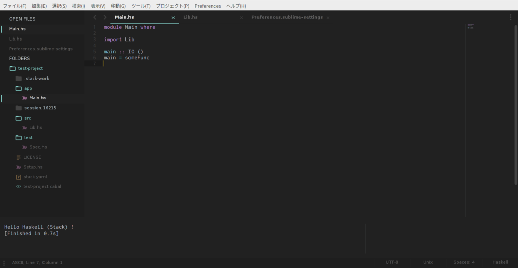Open the Haskell syntax selector

(x=500, y=262)
